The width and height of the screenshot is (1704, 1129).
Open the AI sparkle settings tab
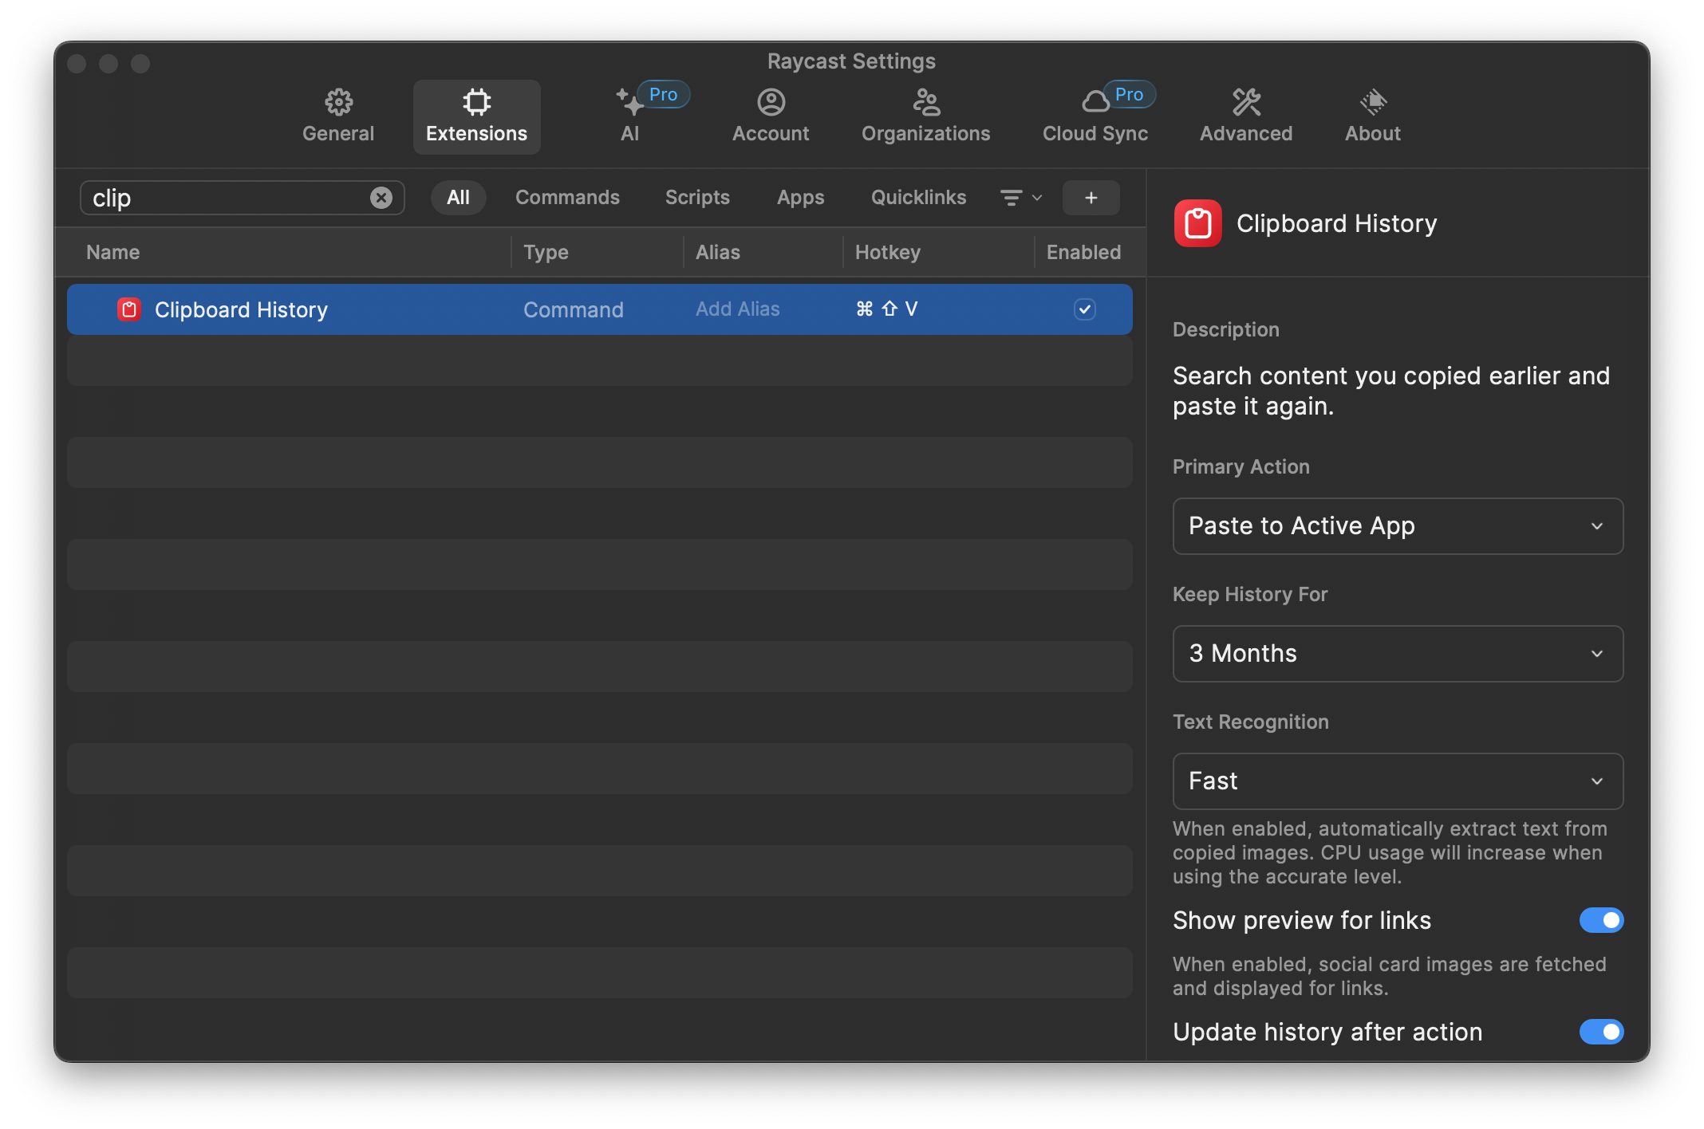(x=630, y=116)
